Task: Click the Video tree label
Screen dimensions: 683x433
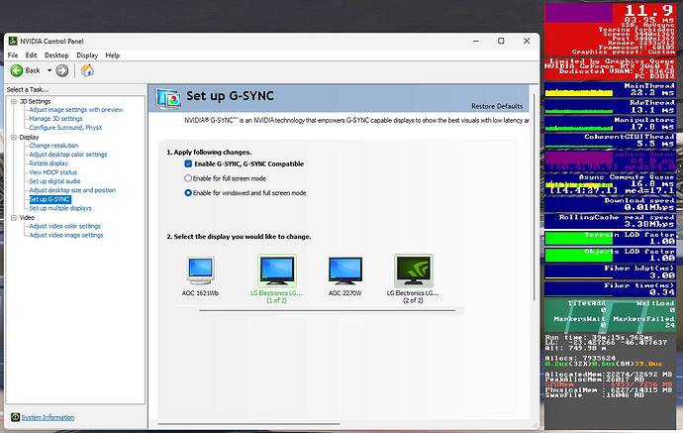Action: [x=27, y=217]
